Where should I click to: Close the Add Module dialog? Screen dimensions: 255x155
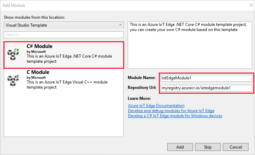coord(251,5)
